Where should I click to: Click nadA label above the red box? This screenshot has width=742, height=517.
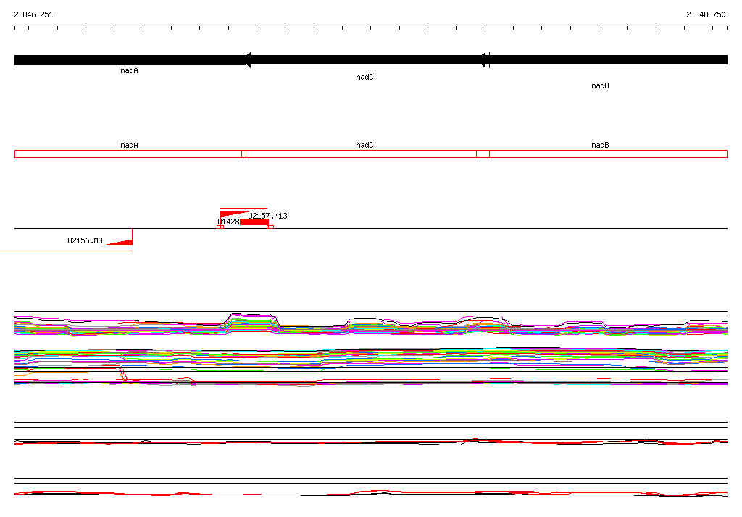coord(129,146)
